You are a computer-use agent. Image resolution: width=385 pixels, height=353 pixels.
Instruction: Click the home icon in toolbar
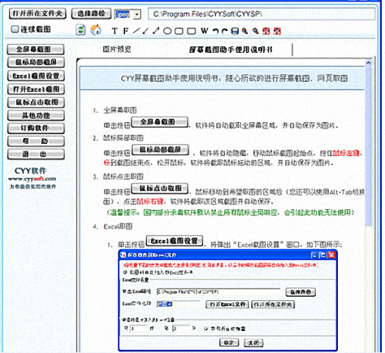coord(96,30)
